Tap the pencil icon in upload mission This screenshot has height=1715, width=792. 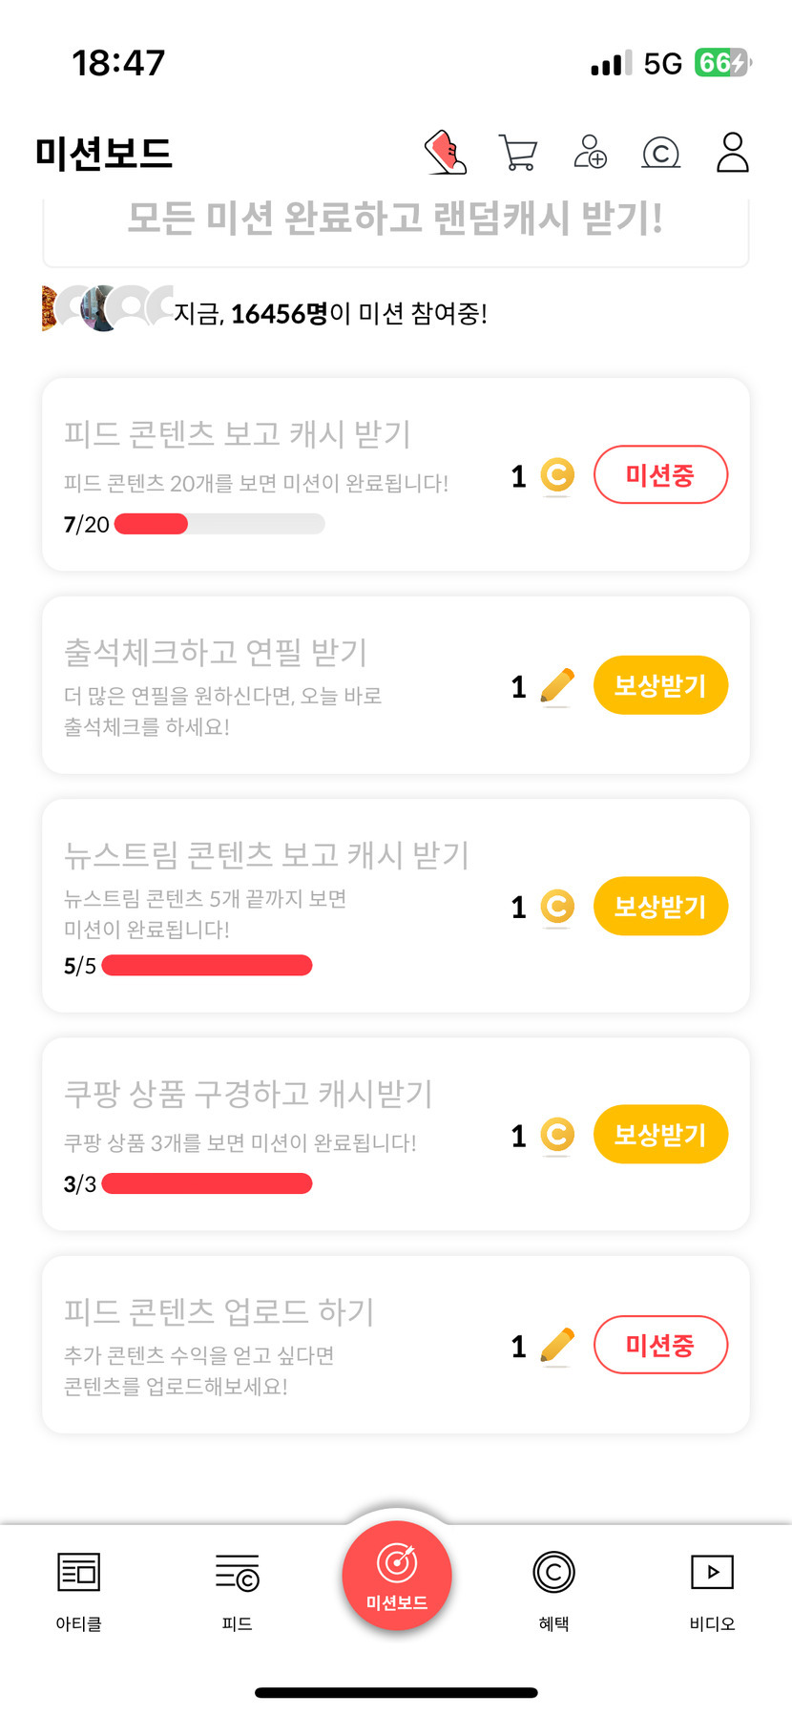tap(557, 1346)
